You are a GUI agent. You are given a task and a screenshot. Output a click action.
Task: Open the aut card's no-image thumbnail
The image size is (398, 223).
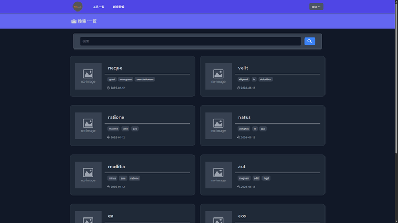click(218, 175)
